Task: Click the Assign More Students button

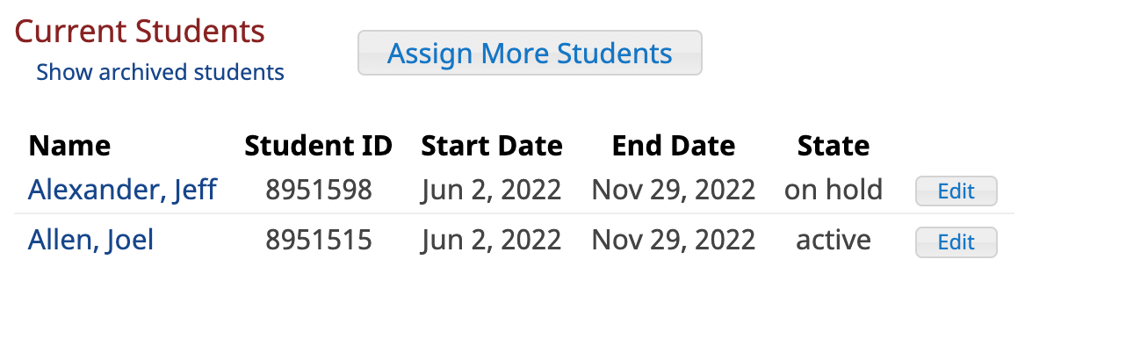Action: coord(530,53)
